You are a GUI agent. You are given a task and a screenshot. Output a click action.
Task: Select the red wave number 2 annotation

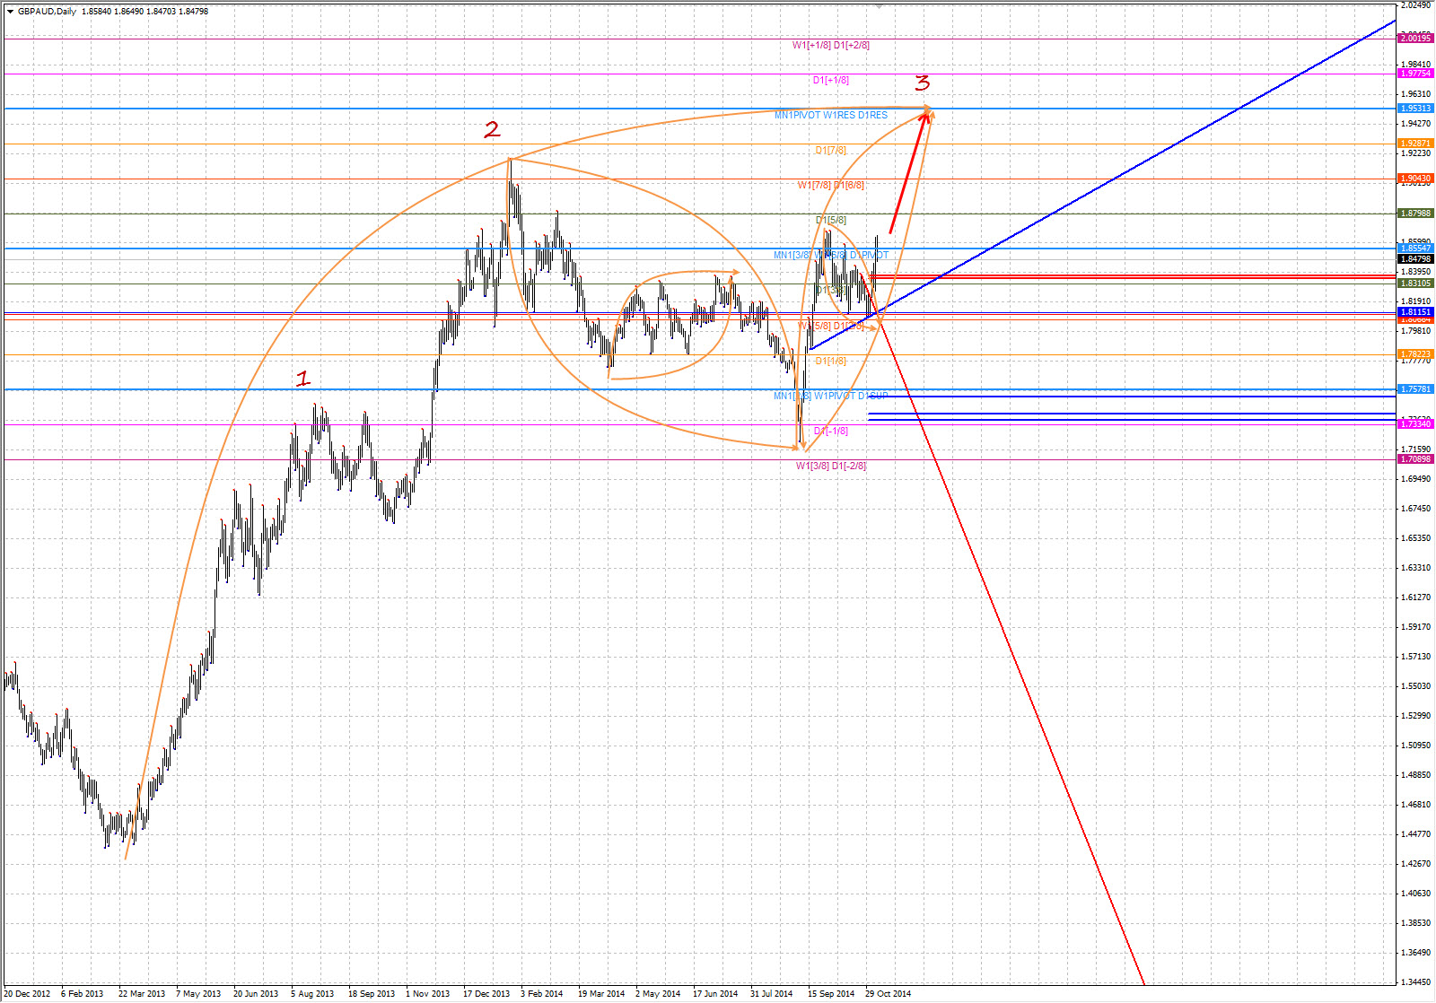[492, 130]
